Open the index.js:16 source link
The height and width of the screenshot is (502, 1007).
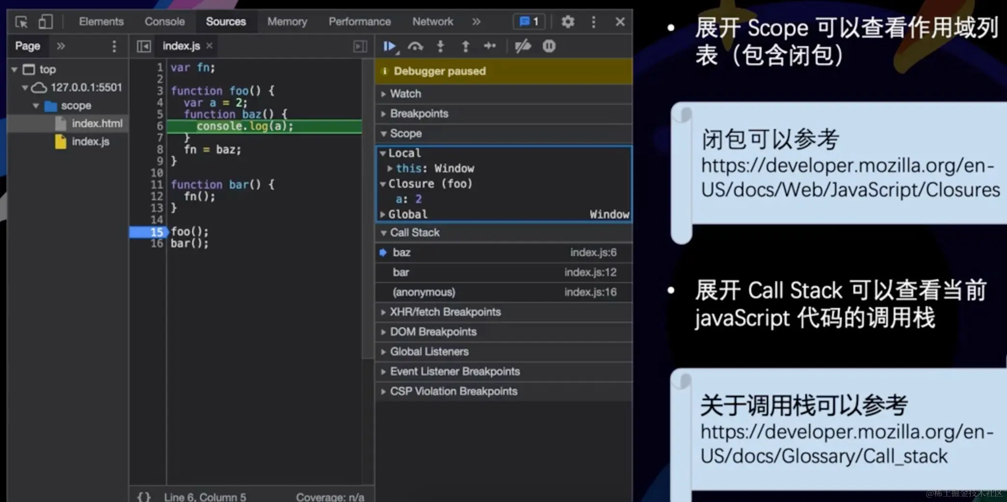[x=590, y=292]
